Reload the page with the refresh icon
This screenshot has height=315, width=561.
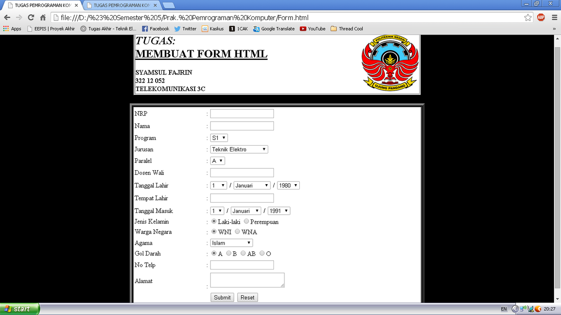pyautogui.click(x=31, y=17)
